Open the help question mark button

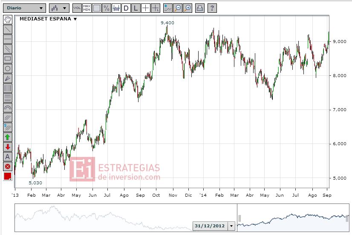[x=212, y=8]
